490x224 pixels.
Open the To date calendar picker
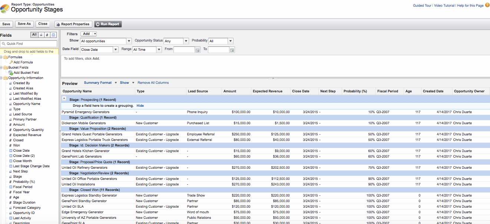pos(232,50)
